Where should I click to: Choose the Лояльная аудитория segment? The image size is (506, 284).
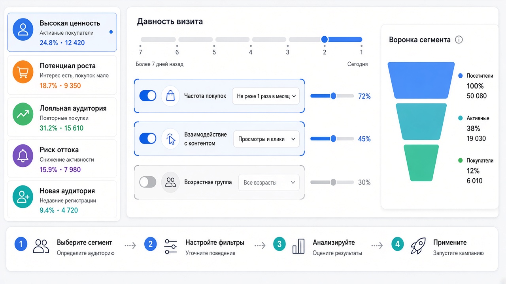point(62,117)
